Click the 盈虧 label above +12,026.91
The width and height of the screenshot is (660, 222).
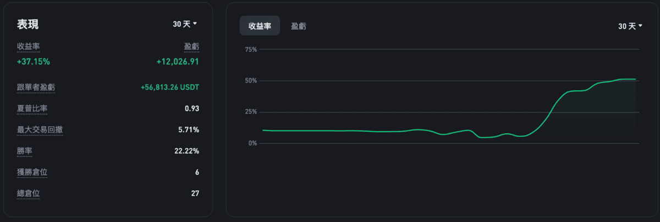coord(191,47)
